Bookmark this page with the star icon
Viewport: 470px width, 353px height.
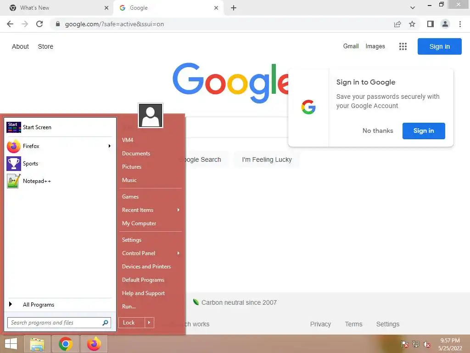[412, 24]
